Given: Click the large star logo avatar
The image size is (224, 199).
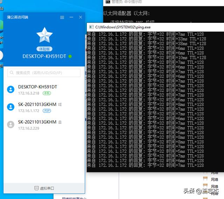Looking at the screenshot, I should tap(44, 35).
